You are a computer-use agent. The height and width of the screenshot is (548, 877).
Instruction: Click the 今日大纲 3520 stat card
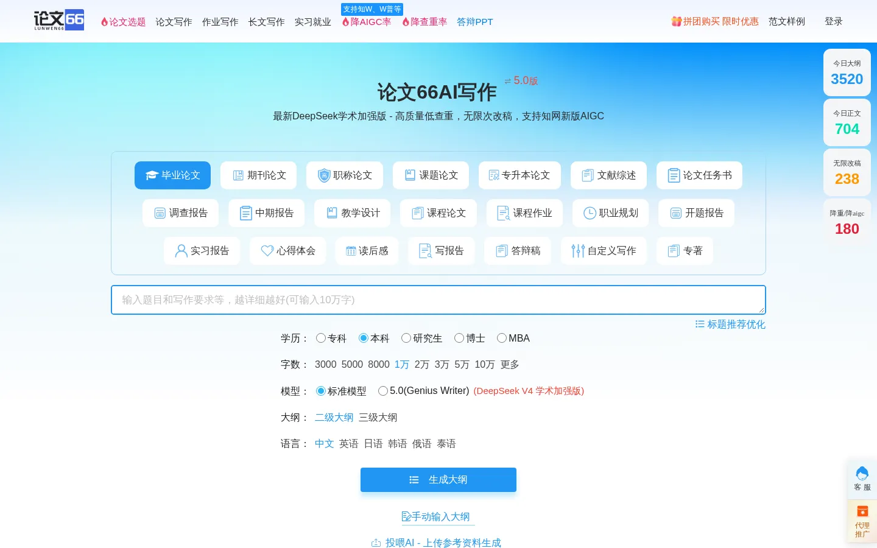847,72
